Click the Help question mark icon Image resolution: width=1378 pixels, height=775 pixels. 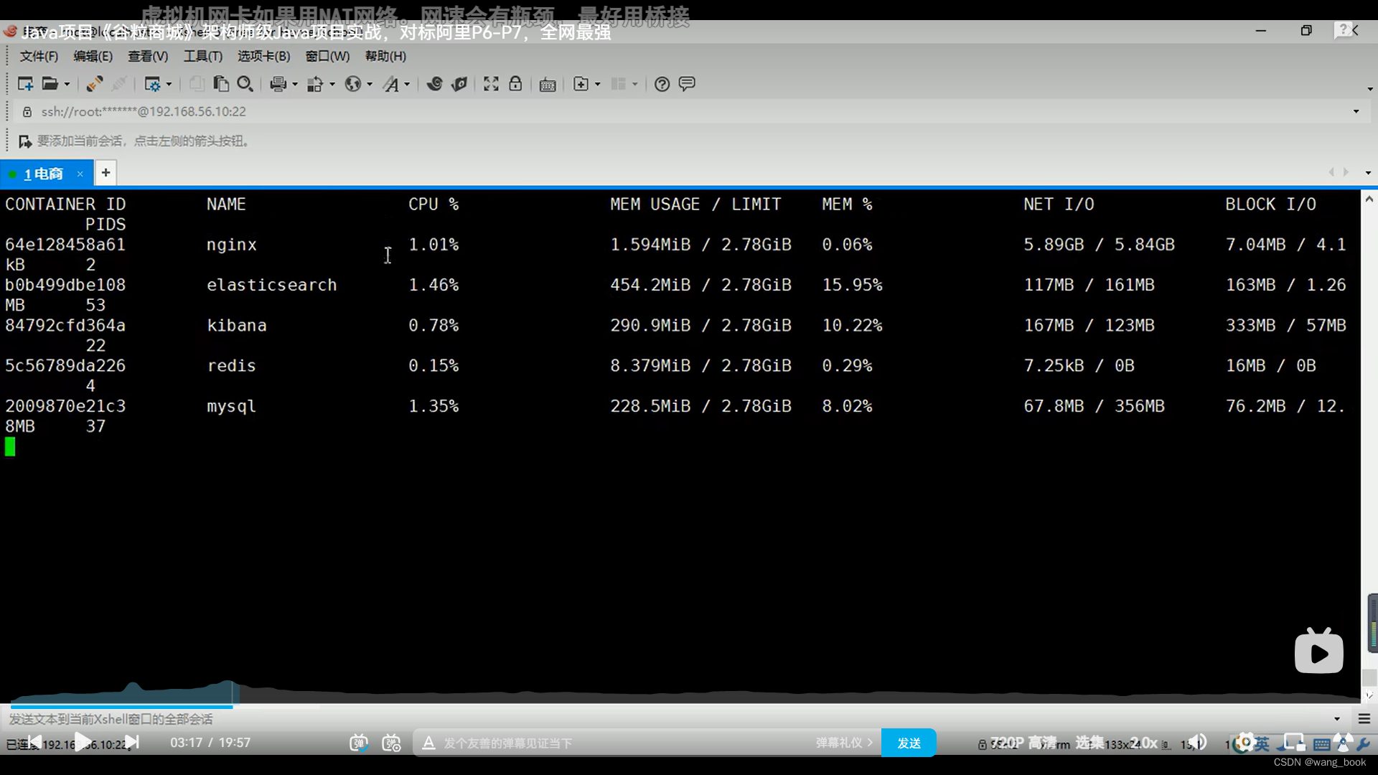tap(662, 84)
